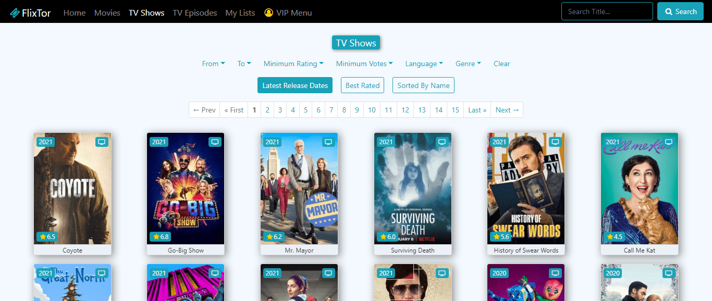Click the 2021 year badge on Call Me Kat
Viewport: 712px width, 301px height.
pyautogui.click(x=612, y=142)
